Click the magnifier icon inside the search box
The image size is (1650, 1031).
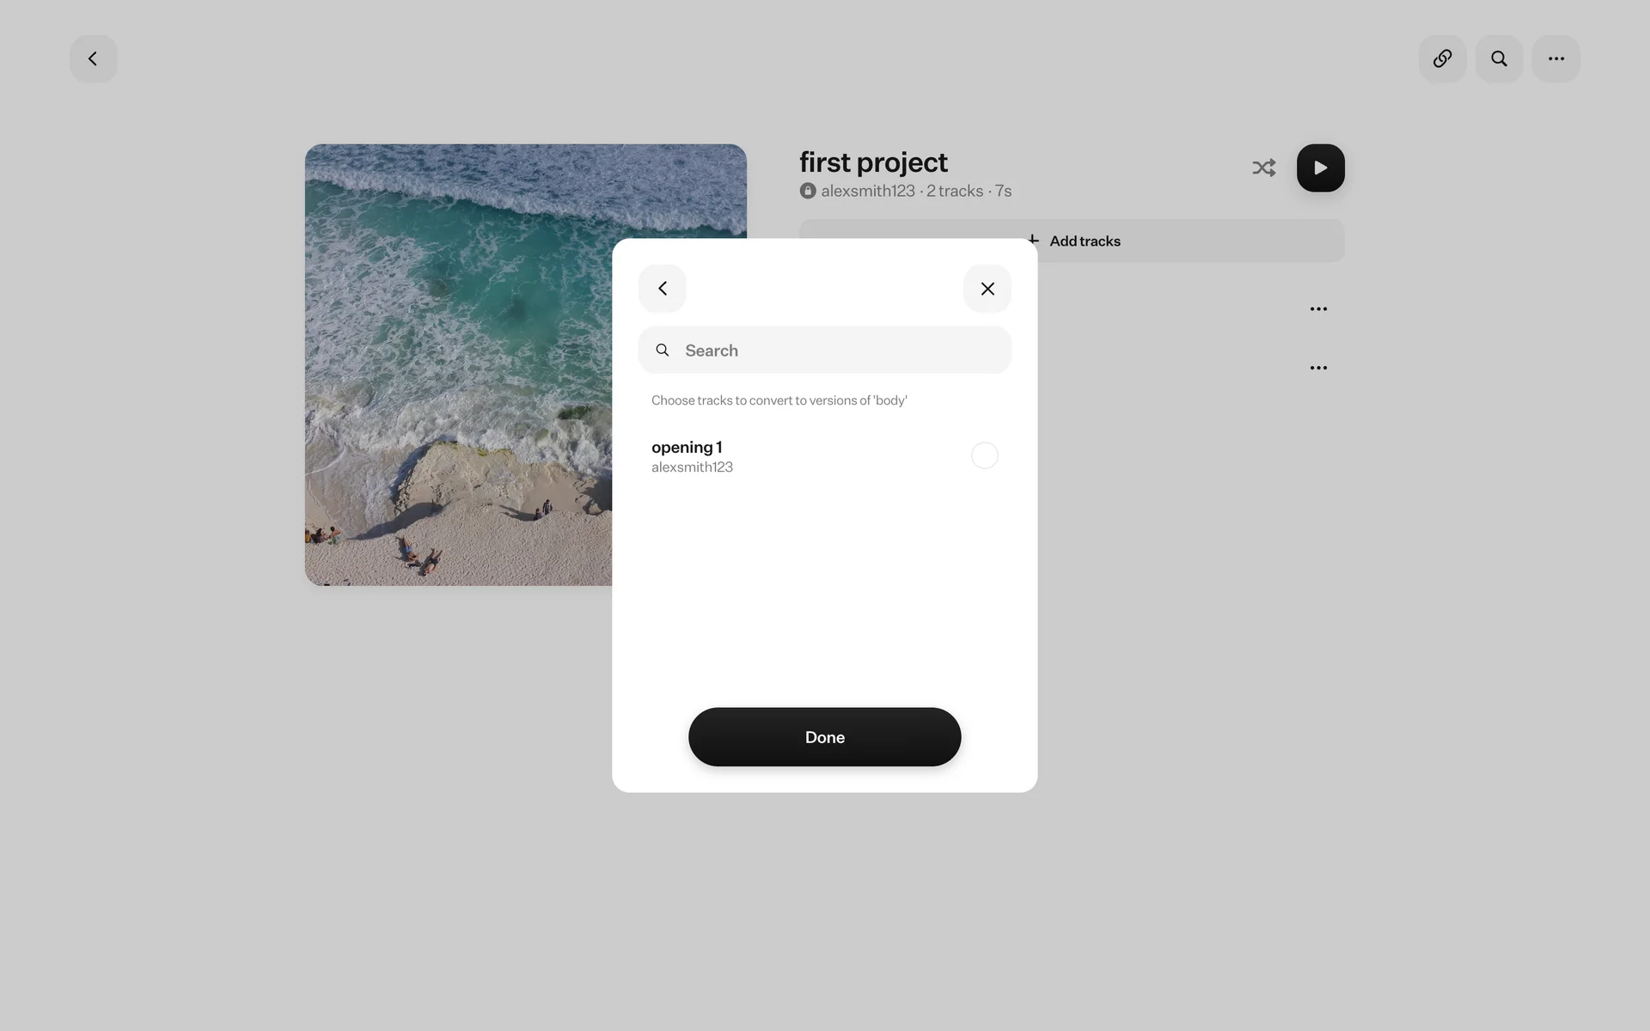pyautogui.click(x=663, y=351)
